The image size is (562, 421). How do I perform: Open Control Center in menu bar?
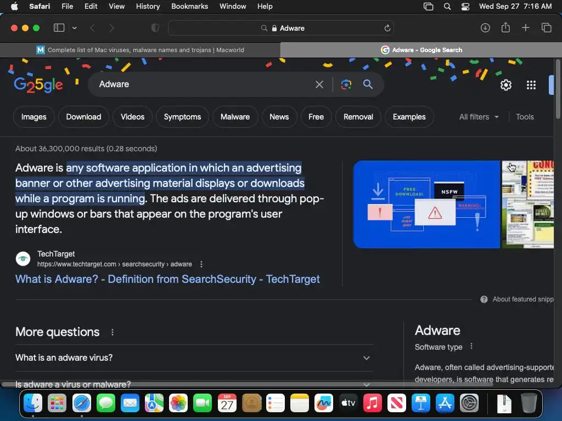click(x=465, y=6)
